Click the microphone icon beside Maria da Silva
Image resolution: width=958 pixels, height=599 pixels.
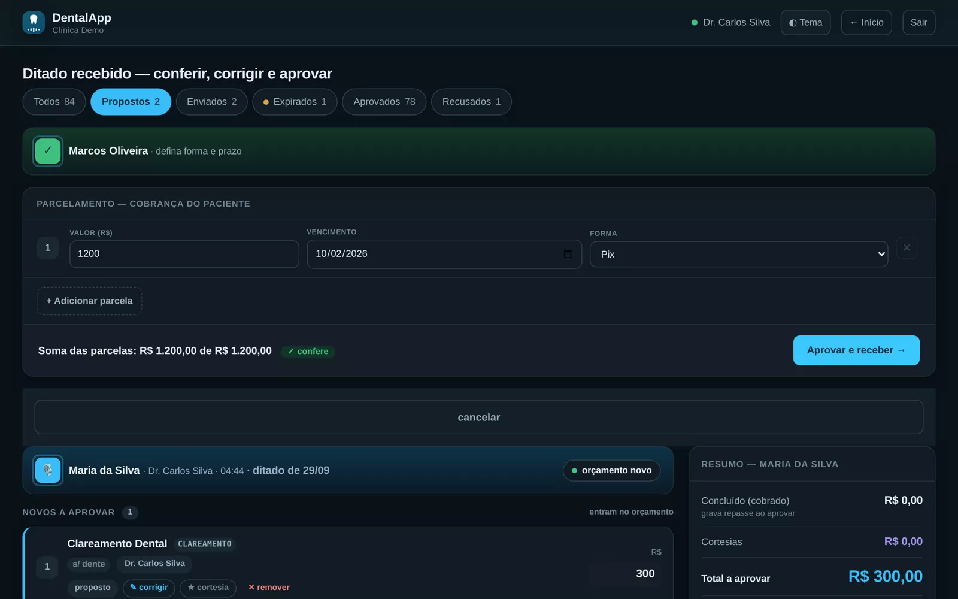tap(48, 470)
